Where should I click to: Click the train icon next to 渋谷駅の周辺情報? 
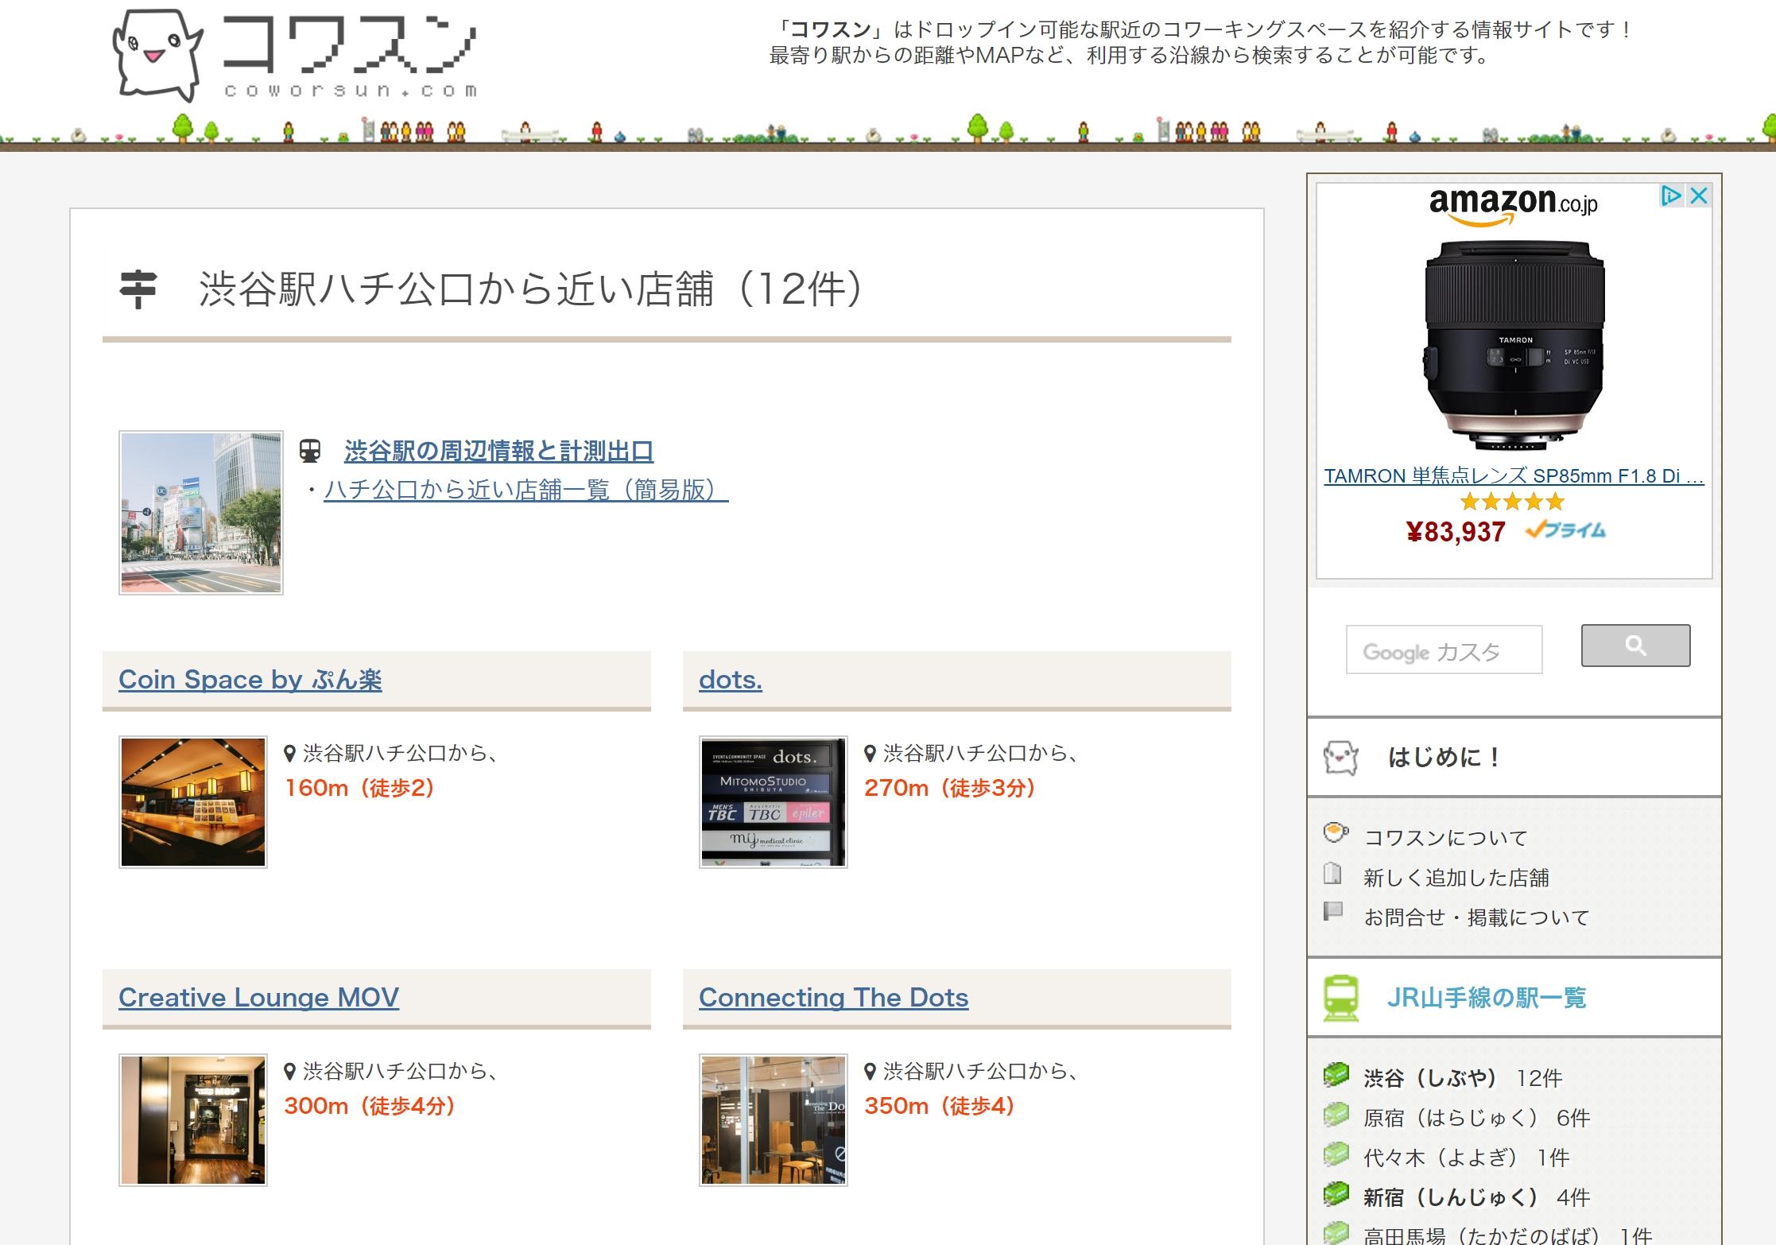pyautogui.click(x=310, y=452)
